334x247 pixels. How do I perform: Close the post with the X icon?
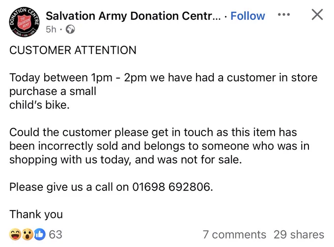[x=317, y=14]
